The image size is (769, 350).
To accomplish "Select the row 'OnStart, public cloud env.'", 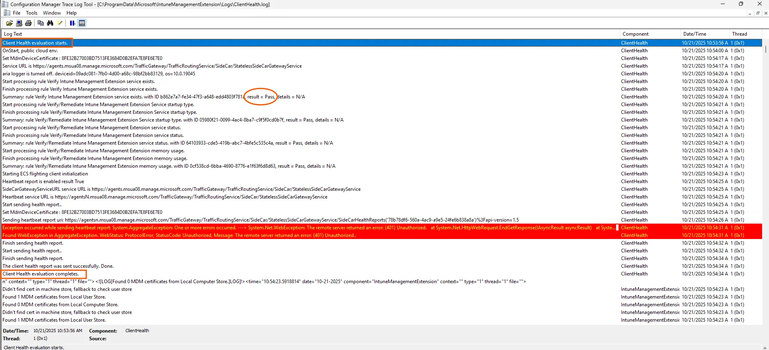I will (x=382, y=51).
